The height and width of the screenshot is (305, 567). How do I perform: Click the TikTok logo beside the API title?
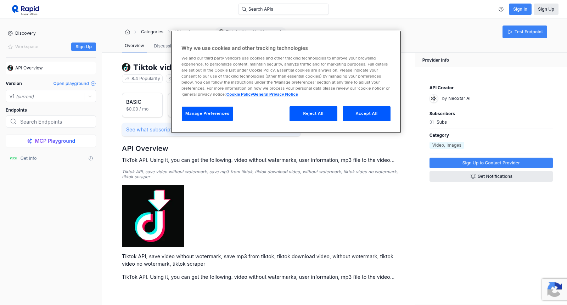[126, 67]
